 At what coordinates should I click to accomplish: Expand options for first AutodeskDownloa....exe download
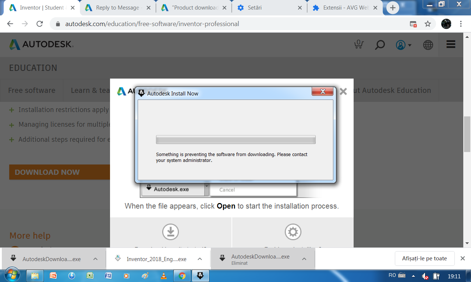(95, 259)
